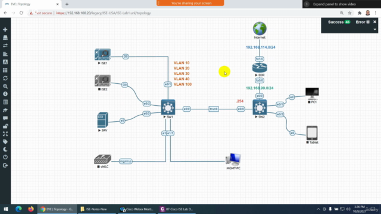
Task: Expand panel to show video
Action: [335, 4]
